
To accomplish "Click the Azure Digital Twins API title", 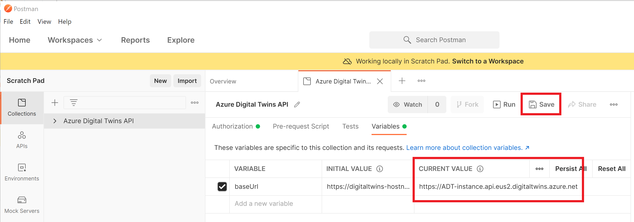I will pyautogui.click(x=252, y=105).
